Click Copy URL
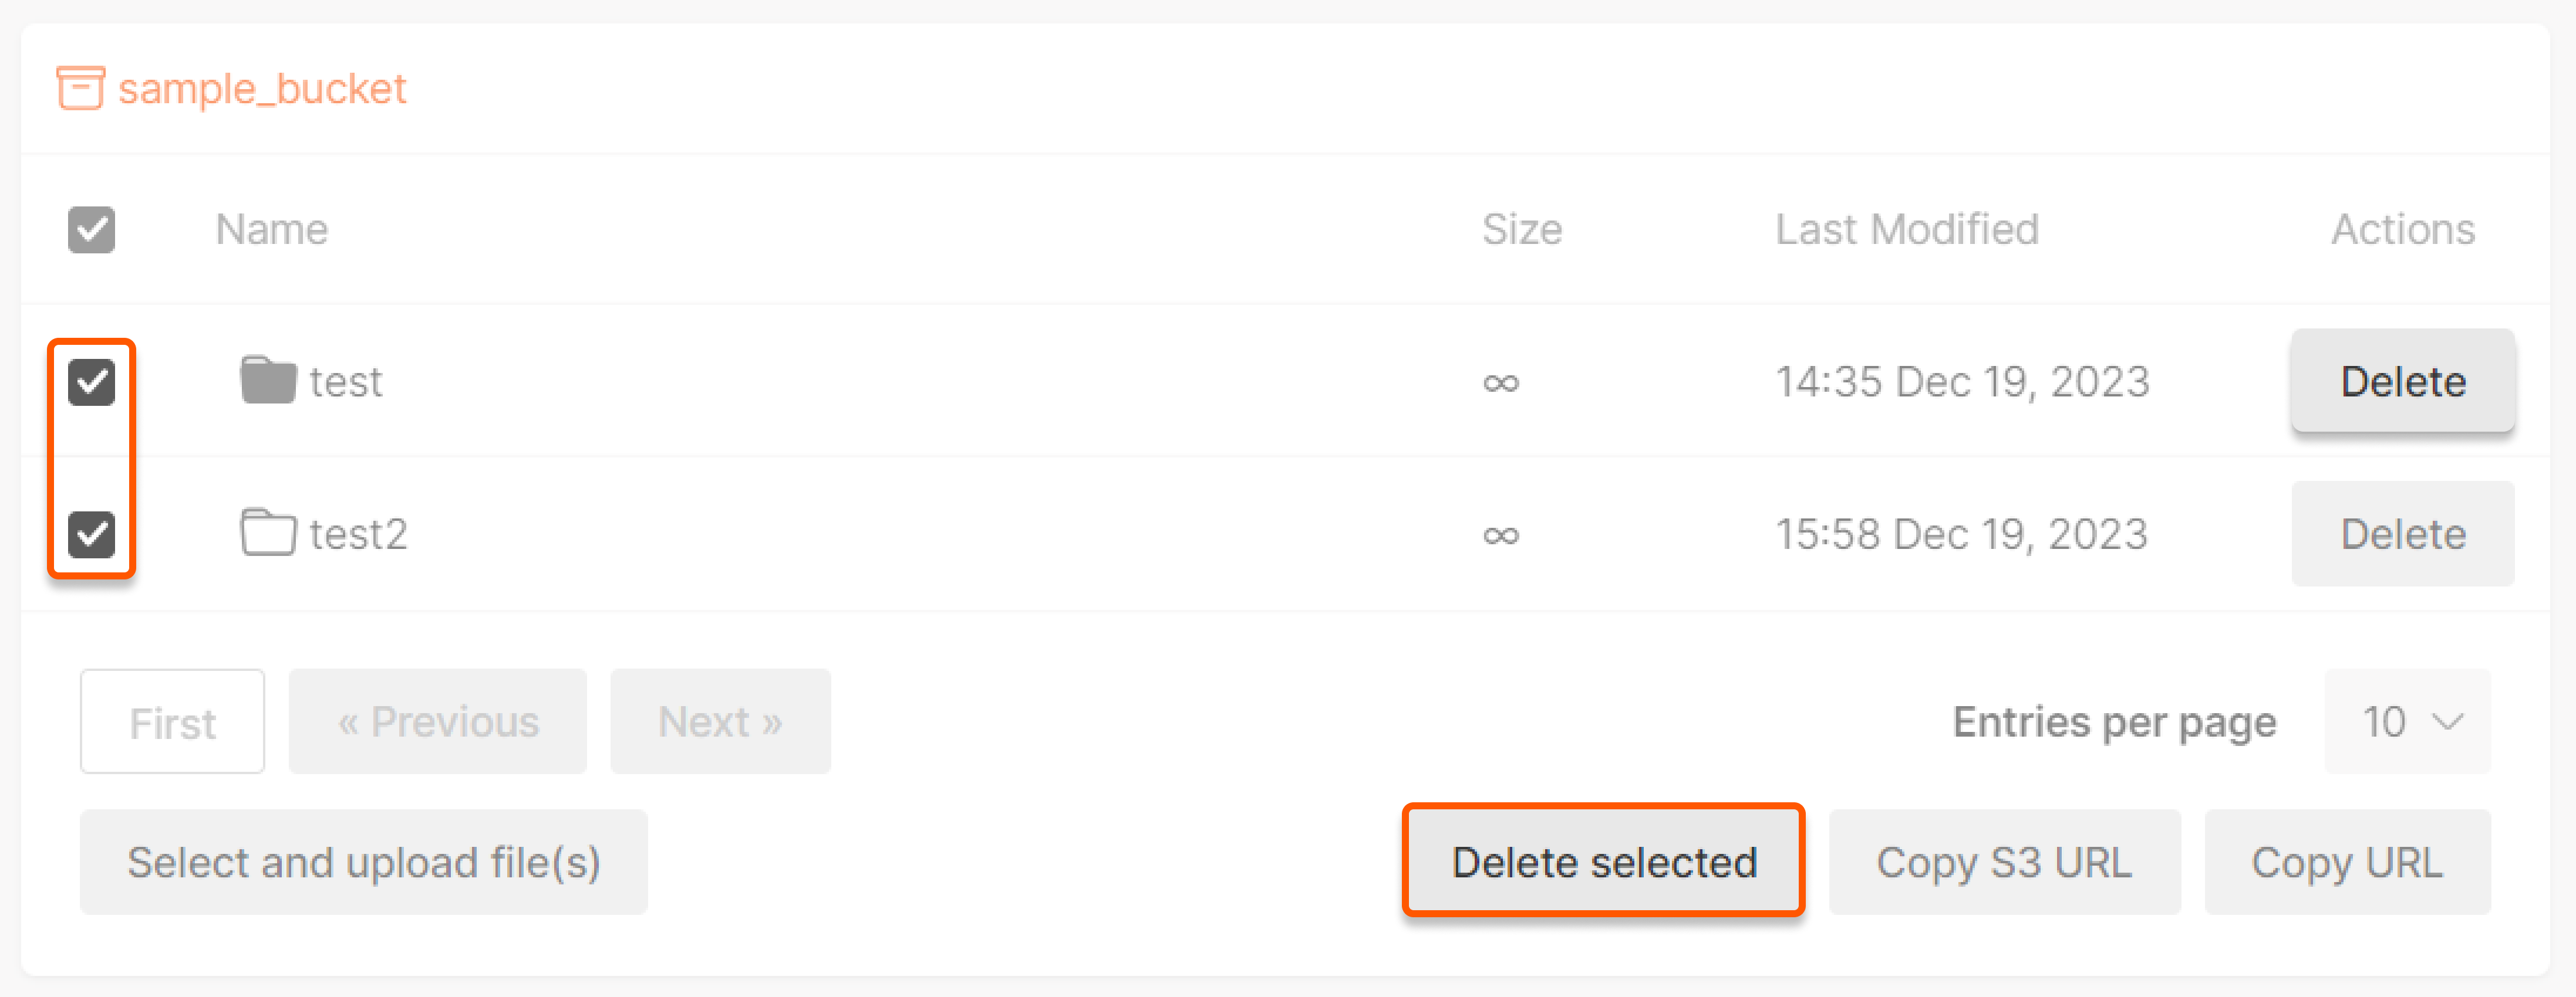 2347,861
